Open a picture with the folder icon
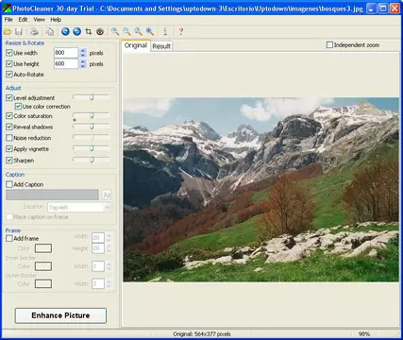403x340 pixels. click(x=8, y=31)
